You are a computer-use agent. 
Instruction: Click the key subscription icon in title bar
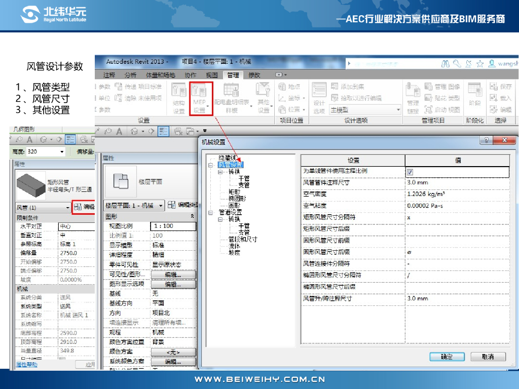[457, 63]
